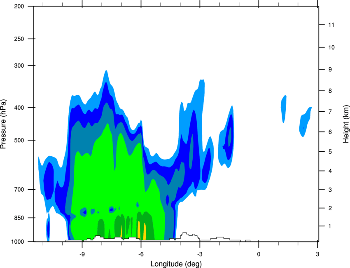This screenshot has width=350, height=268.
Task: Pick the 10 km height label
Action: click(331, 47)
